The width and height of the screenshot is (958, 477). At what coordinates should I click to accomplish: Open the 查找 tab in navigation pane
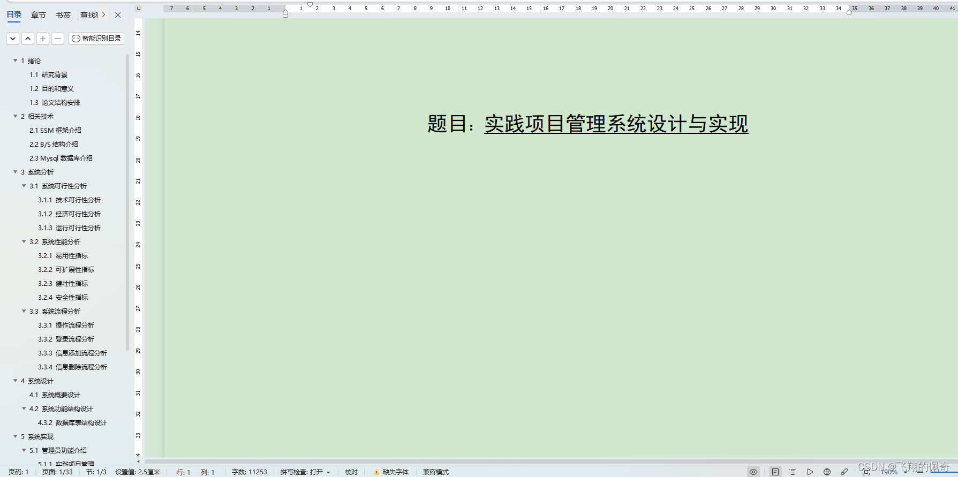click(x=89, y=15)
